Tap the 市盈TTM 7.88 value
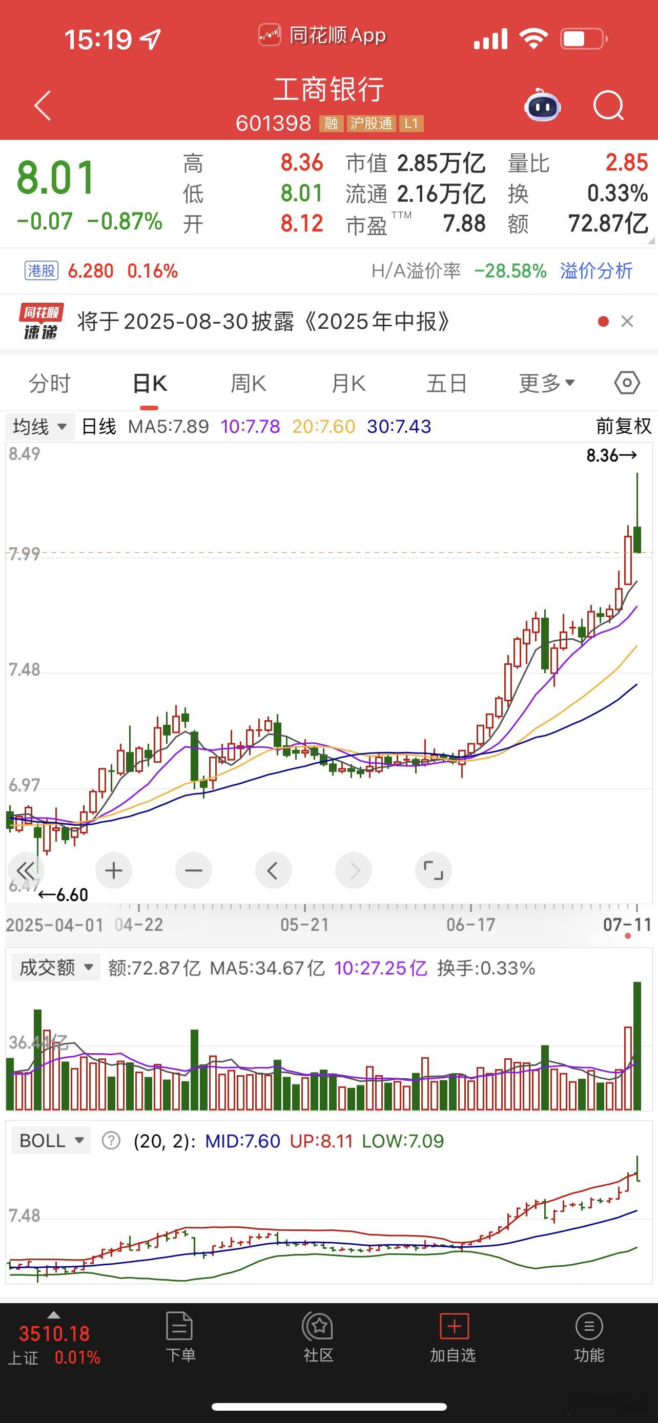The height and width of the screenshot is (1423, 658). pos(464,224)
